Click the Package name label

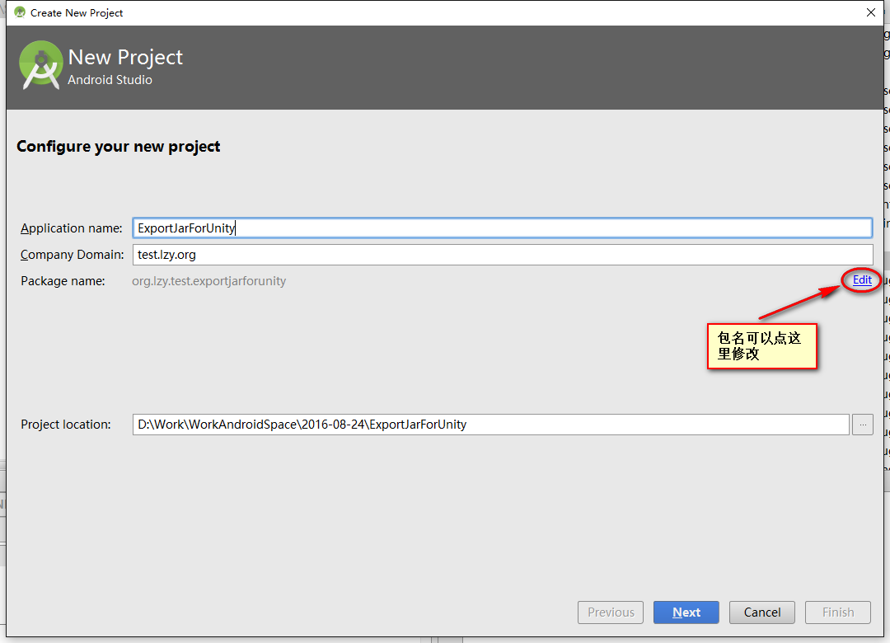63,281
